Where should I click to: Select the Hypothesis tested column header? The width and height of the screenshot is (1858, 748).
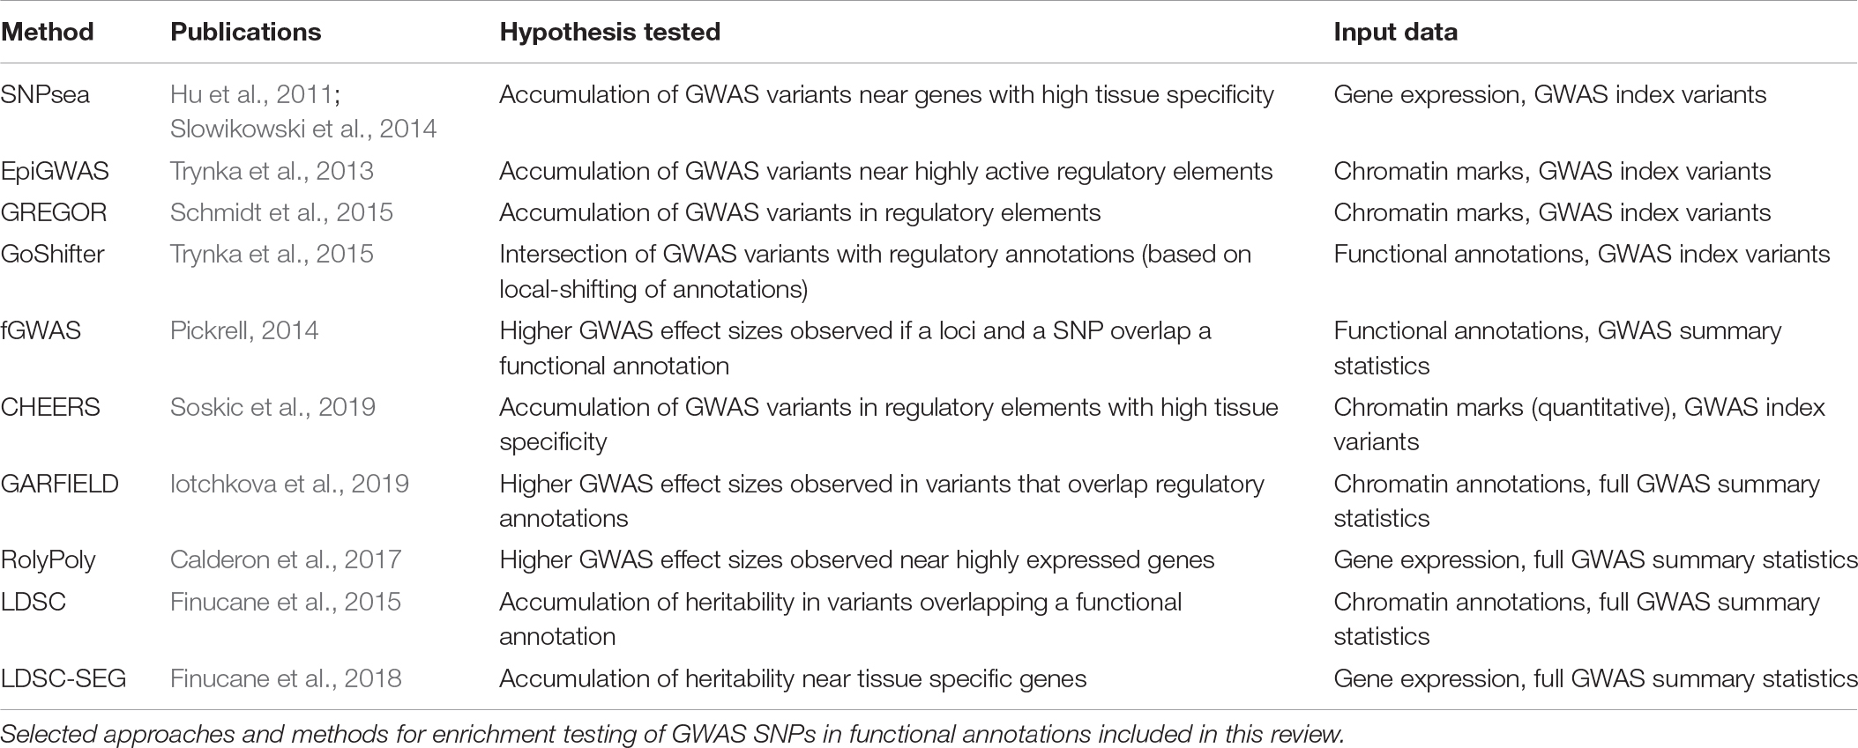609,32
